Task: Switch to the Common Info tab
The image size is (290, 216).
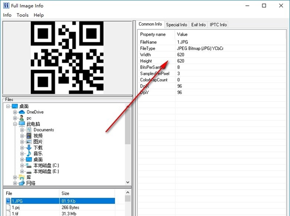Action: click(150, 24)
